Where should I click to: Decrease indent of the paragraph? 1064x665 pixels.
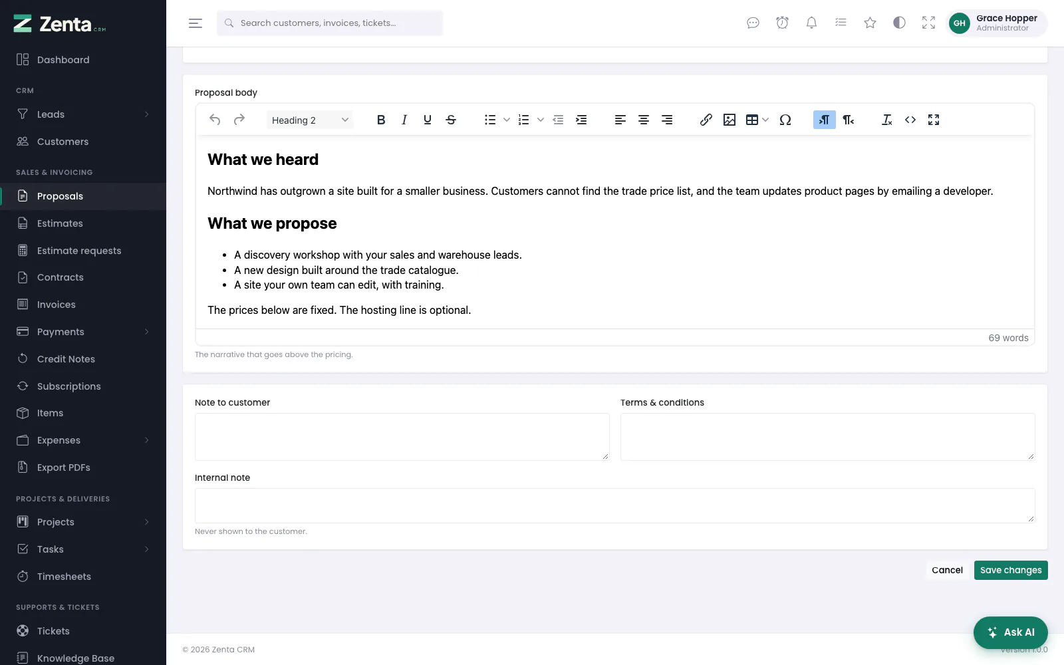pyautogui.click(x=558, y=120)
